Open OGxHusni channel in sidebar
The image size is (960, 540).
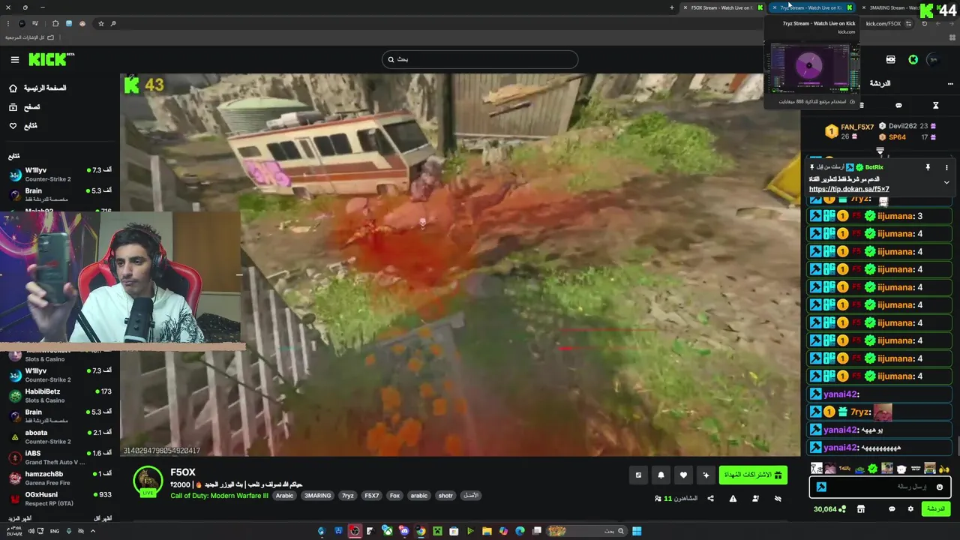pos(60,498)
